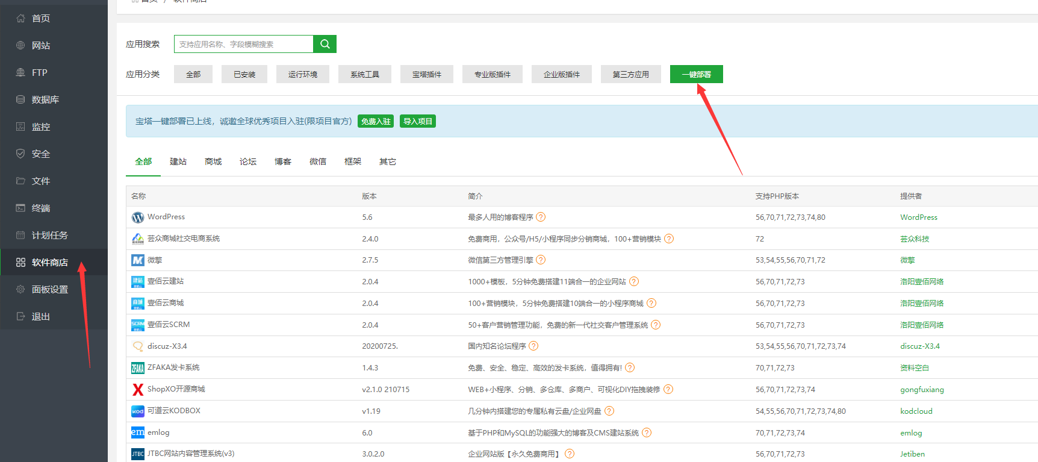Open the gongfuxiang provider link
1038x462 pixels.
click(x=922, y=390)
